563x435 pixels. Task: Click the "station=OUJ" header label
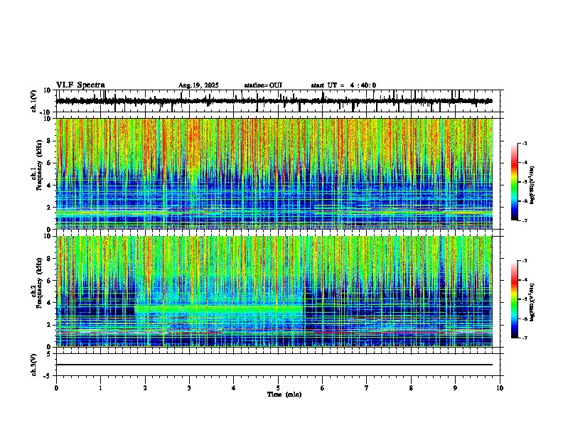pyautogui.click(x=263, y=85)
